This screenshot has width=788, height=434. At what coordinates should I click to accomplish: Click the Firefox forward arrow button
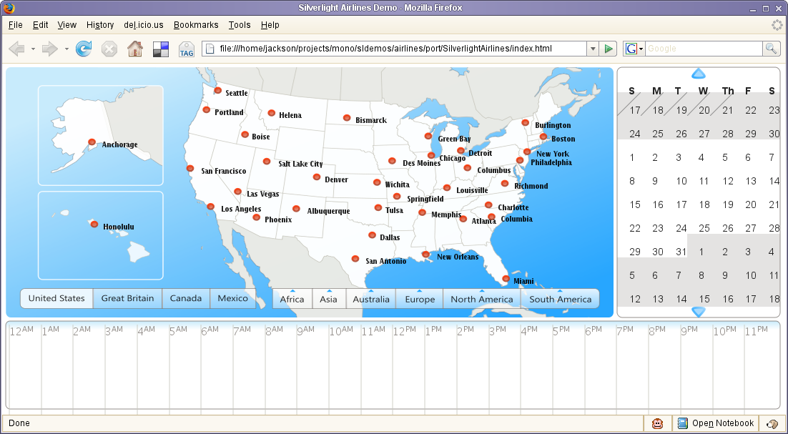coord(50,49)
